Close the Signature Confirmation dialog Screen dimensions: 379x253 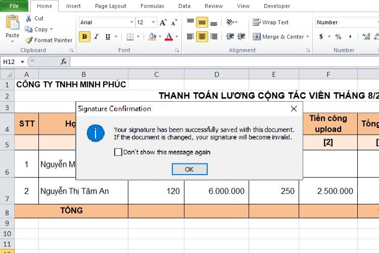(x=294, y=109)
